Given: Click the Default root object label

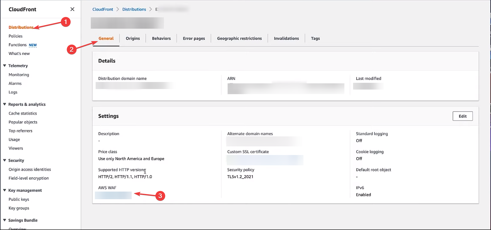Looking at the screenshot, I should tap(373, 170).
